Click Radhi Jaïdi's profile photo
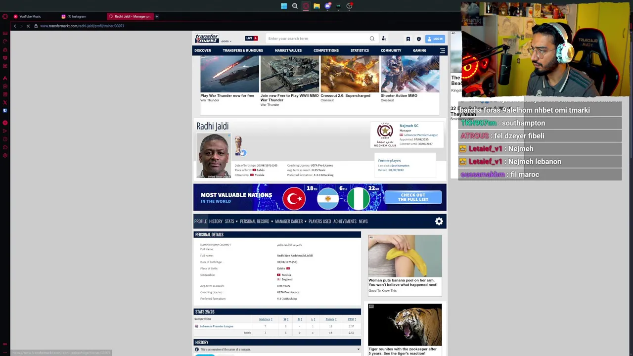The image size is (633, 356). pyautogui.click(x=214, y=156)
